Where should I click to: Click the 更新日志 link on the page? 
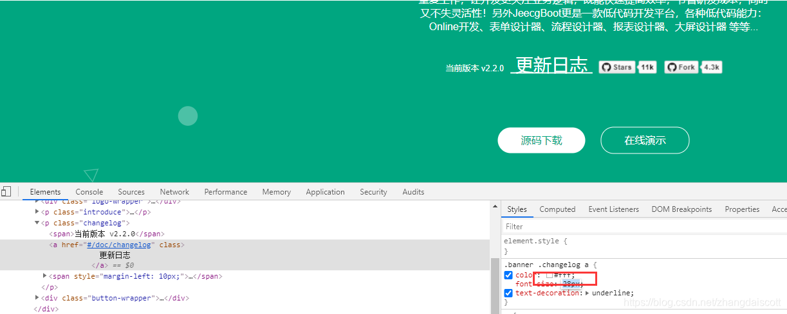click(x=551, y=65)
